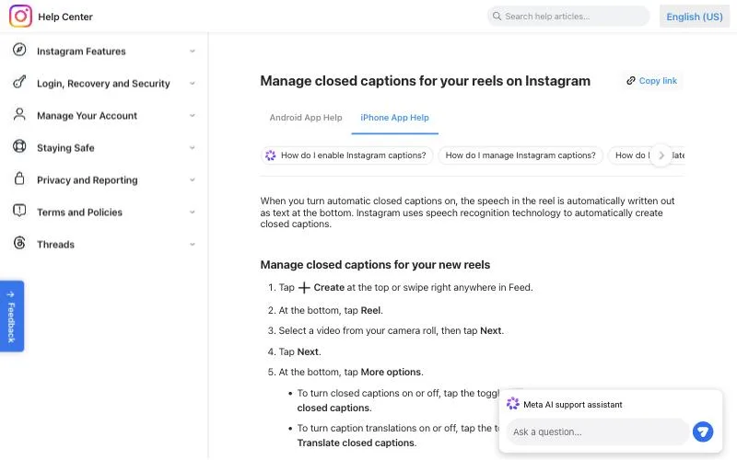Click the Terms and Policies alert icon
Viewport: 737px width, 460px height.
coord(19,211)
